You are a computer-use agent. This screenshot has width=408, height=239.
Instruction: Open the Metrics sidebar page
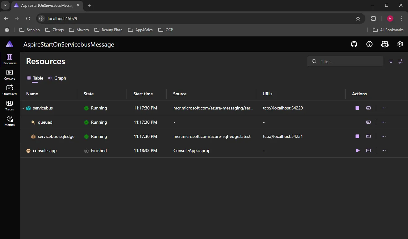tap(10, 121)
